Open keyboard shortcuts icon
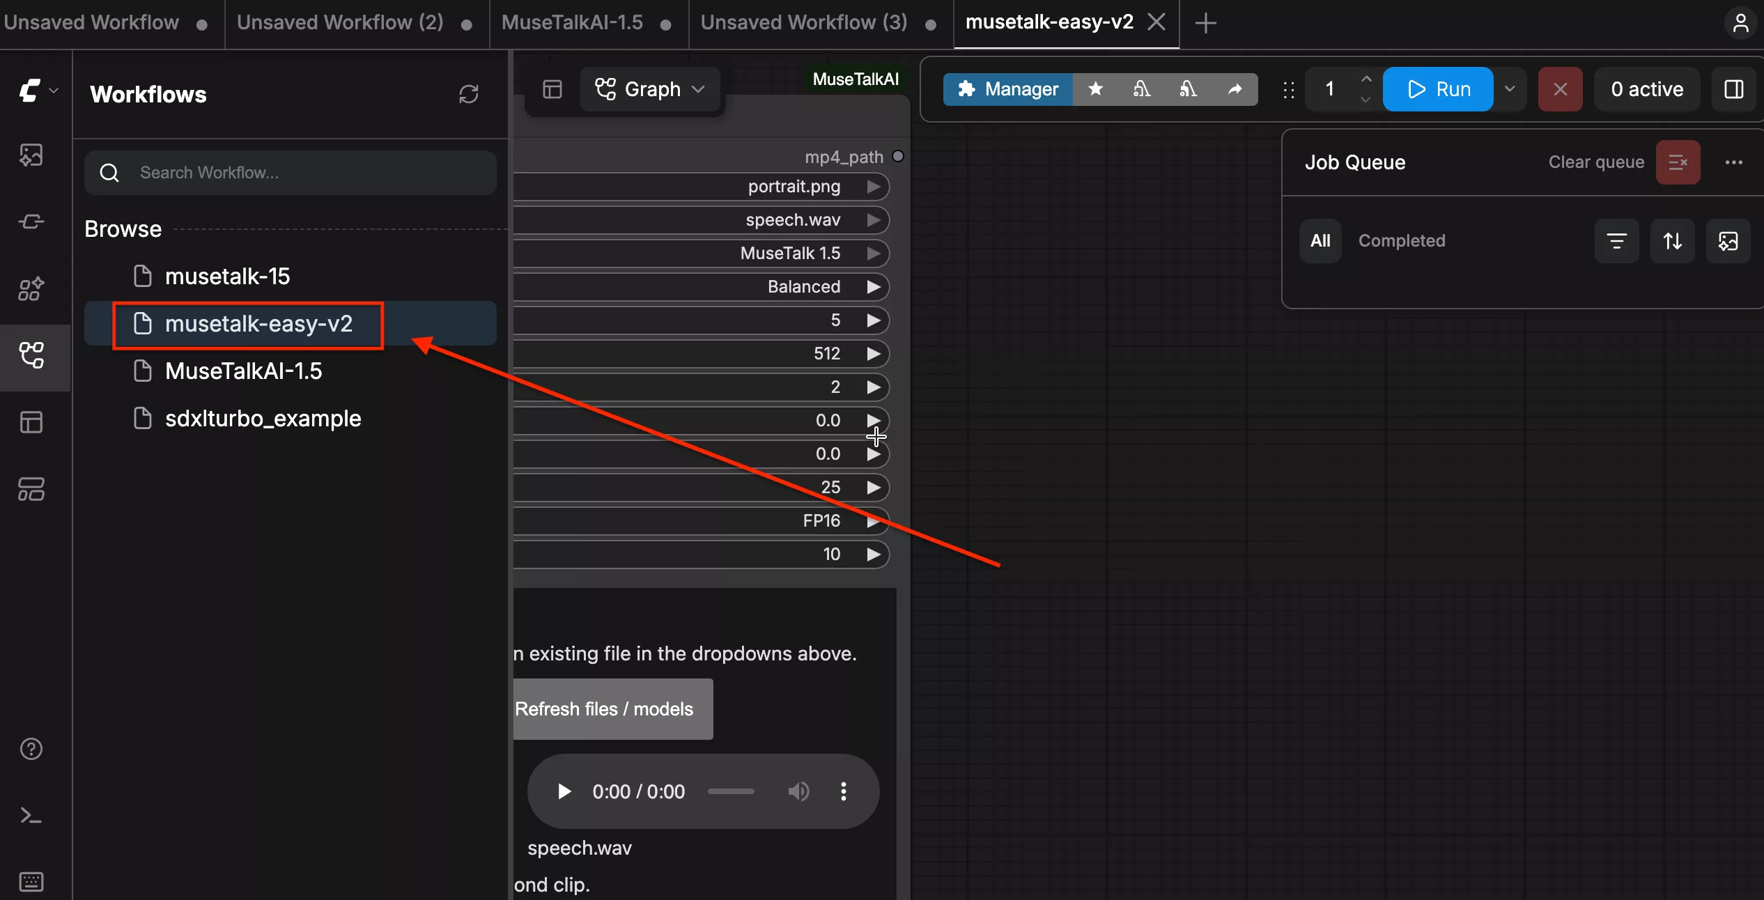The height and width of the screenshot is (900, 1764). (x=31, y=881)
